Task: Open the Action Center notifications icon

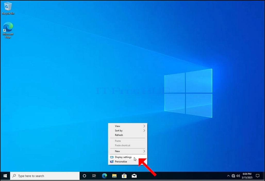Action: point(258,176)
